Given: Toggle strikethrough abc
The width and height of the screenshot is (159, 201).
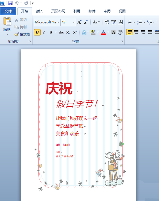Looking at the screenshot, I should tap(61, 32).
